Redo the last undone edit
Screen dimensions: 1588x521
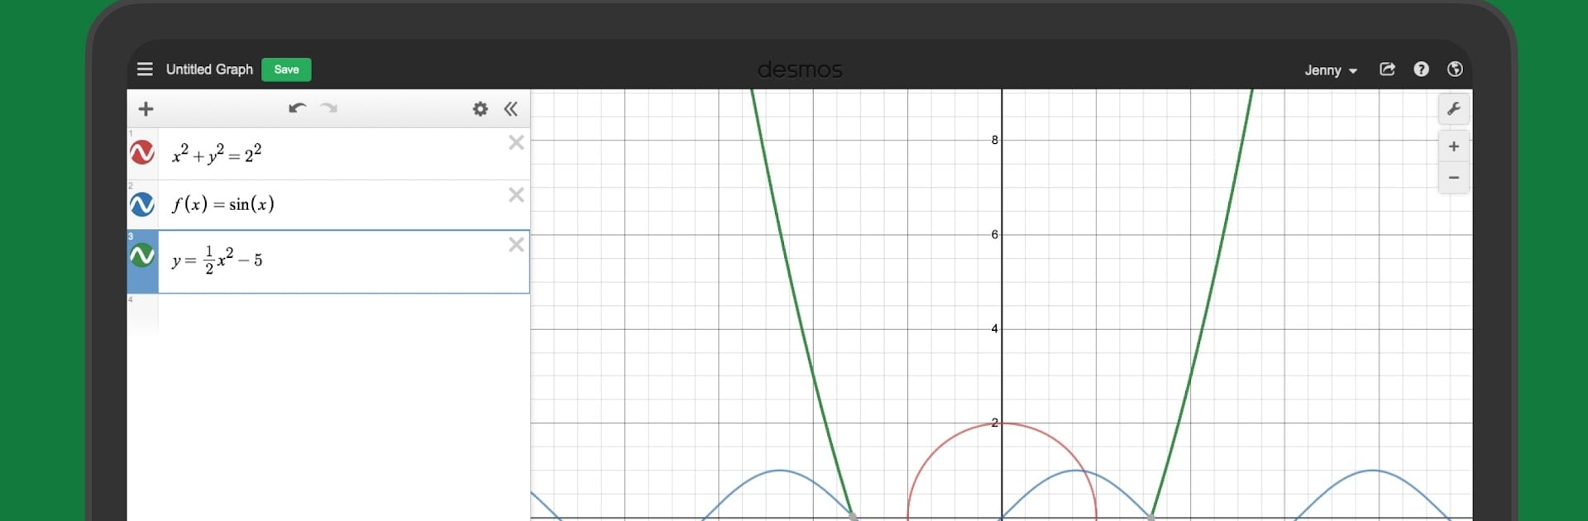pos(329,108)
